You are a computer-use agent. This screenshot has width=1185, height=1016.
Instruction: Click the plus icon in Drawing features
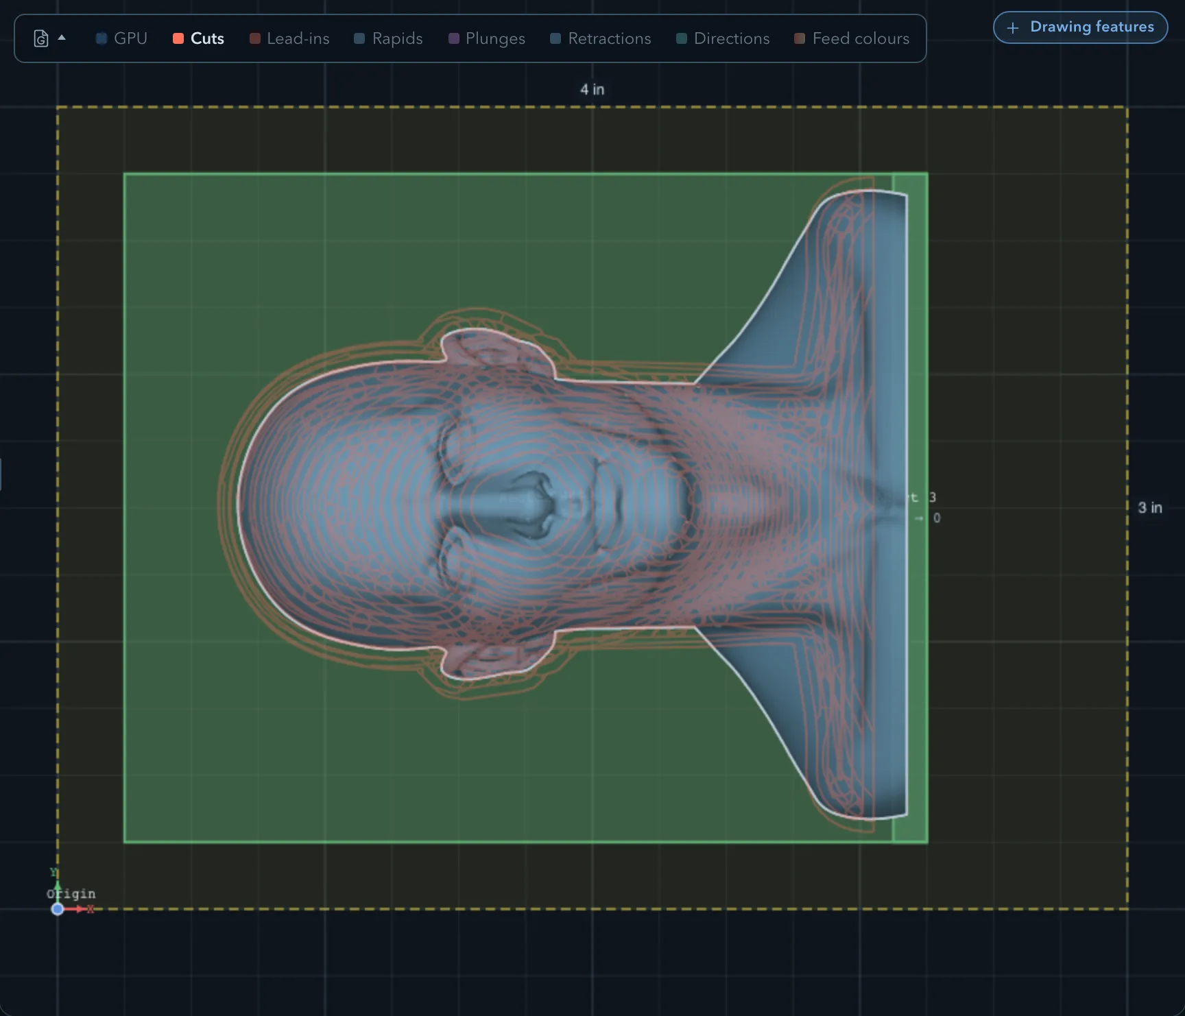point(1013,27)
